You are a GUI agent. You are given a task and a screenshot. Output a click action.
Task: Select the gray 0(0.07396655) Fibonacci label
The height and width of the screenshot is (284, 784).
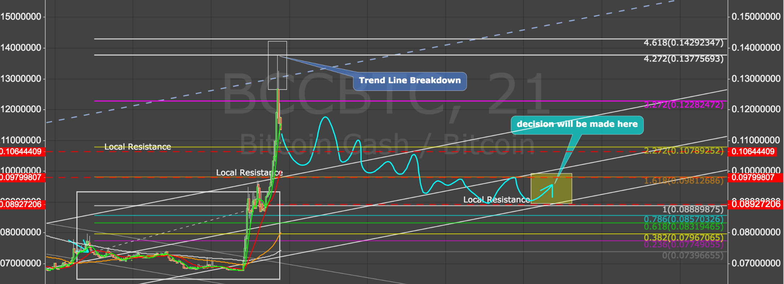pyautogui.click(x=693, y=255)
